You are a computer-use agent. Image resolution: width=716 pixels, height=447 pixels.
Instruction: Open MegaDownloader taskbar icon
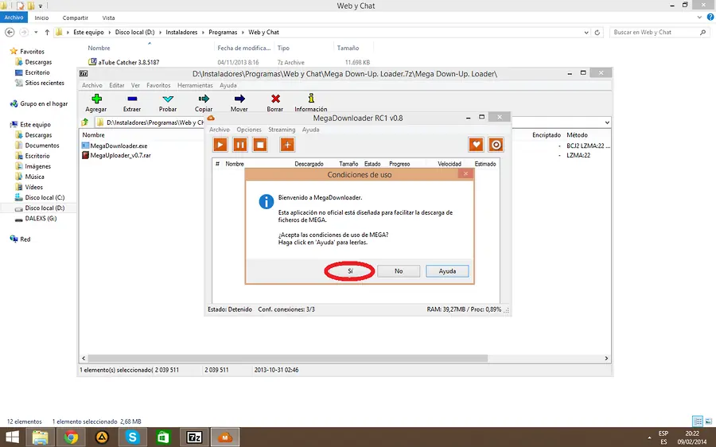click(224, 437)
